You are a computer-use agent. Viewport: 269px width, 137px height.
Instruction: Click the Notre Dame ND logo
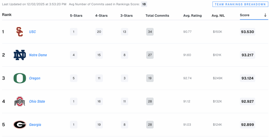click(20, 55)
